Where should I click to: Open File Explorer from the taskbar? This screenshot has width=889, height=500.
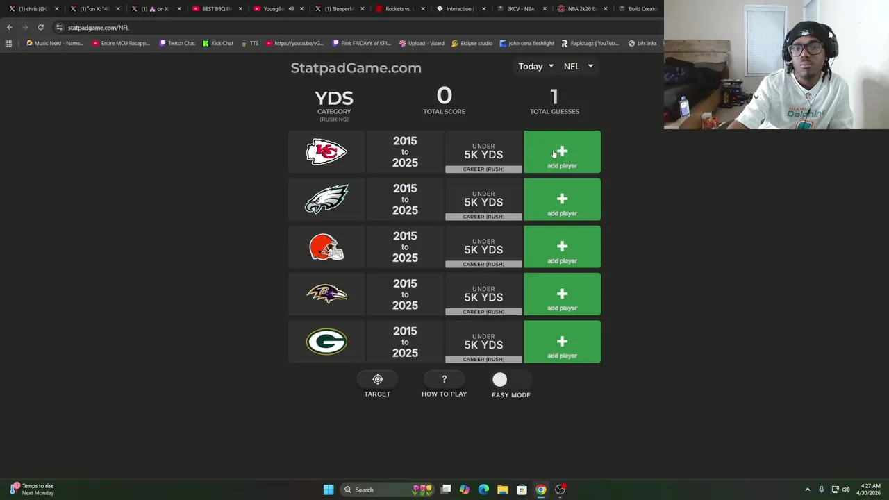[x=502, y=490]
